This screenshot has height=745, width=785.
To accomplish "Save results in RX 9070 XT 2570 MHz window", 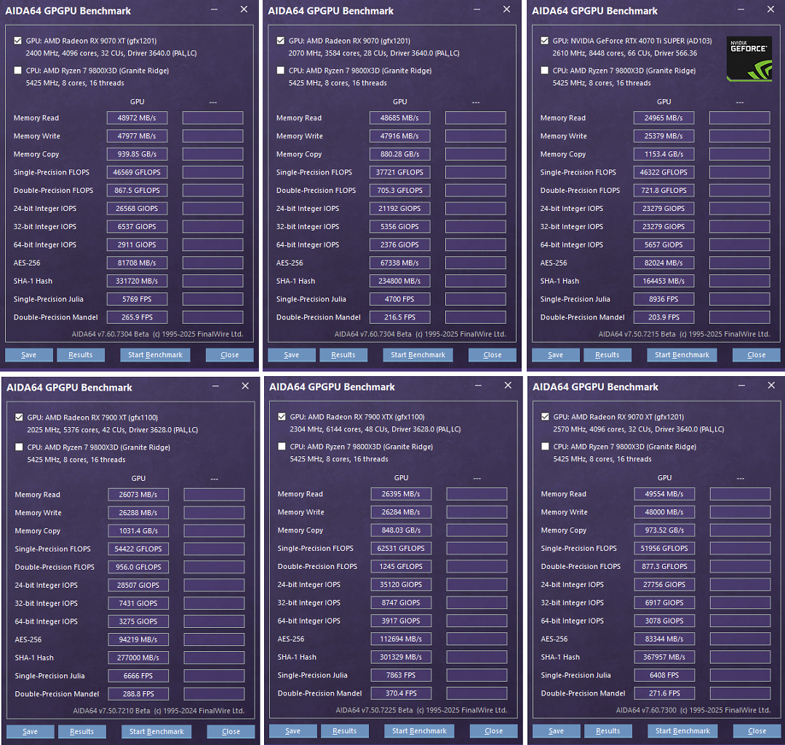I will click(x=557, y=731).
